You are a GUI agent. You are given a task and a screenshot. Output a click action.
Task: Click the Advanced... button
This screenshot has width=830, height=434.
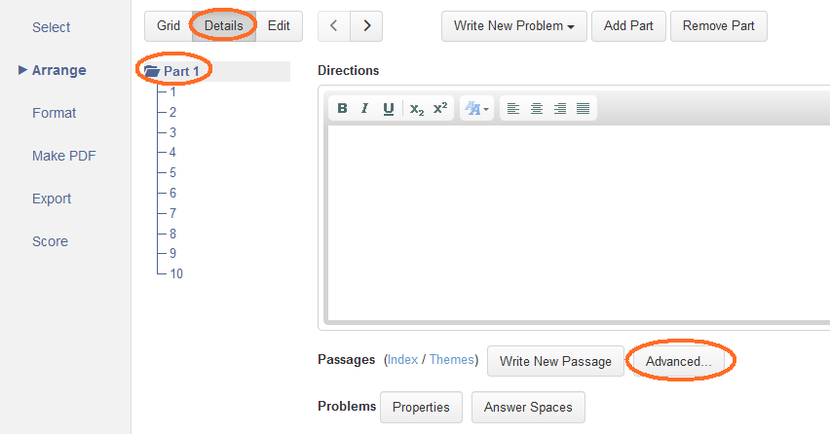(x=678, y=361)
